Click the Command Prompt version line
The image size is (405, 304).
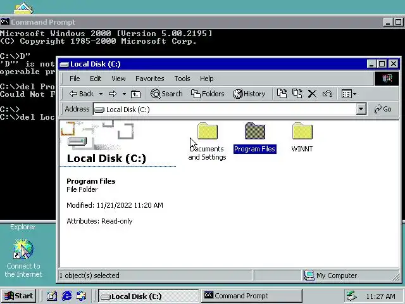click(x=106, y=34)
